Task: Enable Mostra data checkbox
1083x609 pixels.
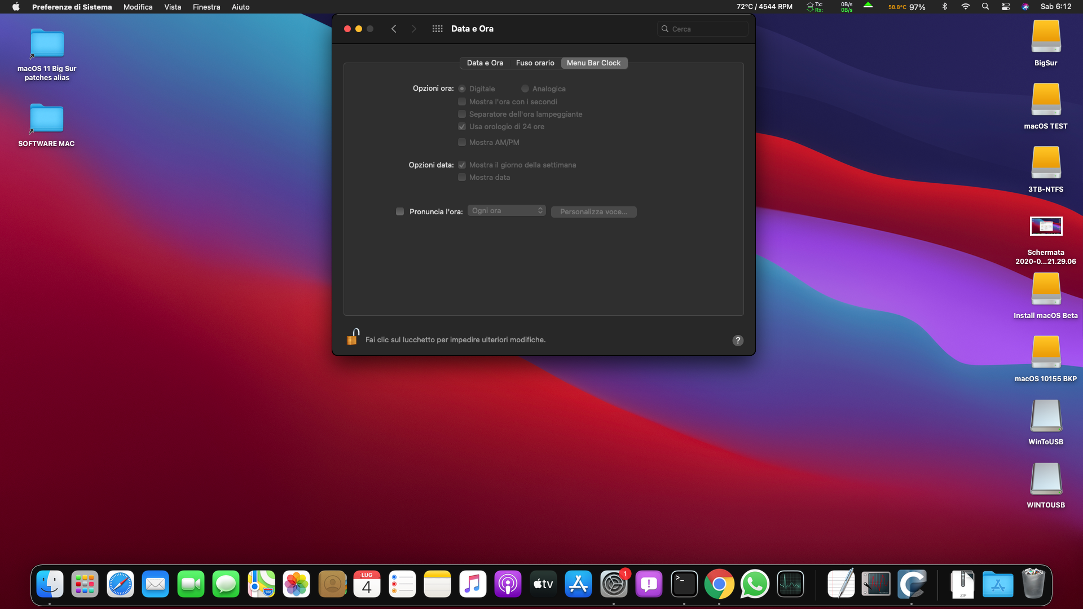Action: (462, 177)
